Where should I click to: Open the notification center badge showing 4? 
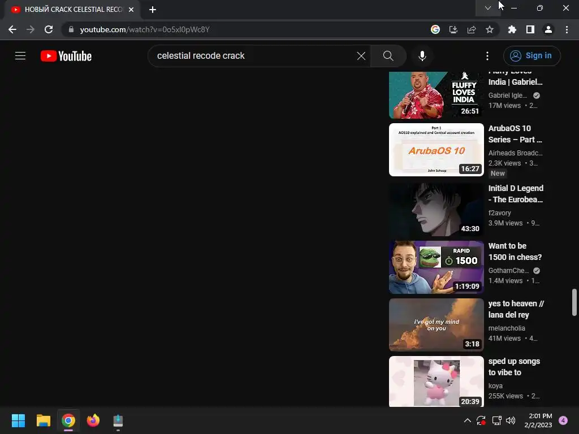pyautogui.click(x=563, y=420)
